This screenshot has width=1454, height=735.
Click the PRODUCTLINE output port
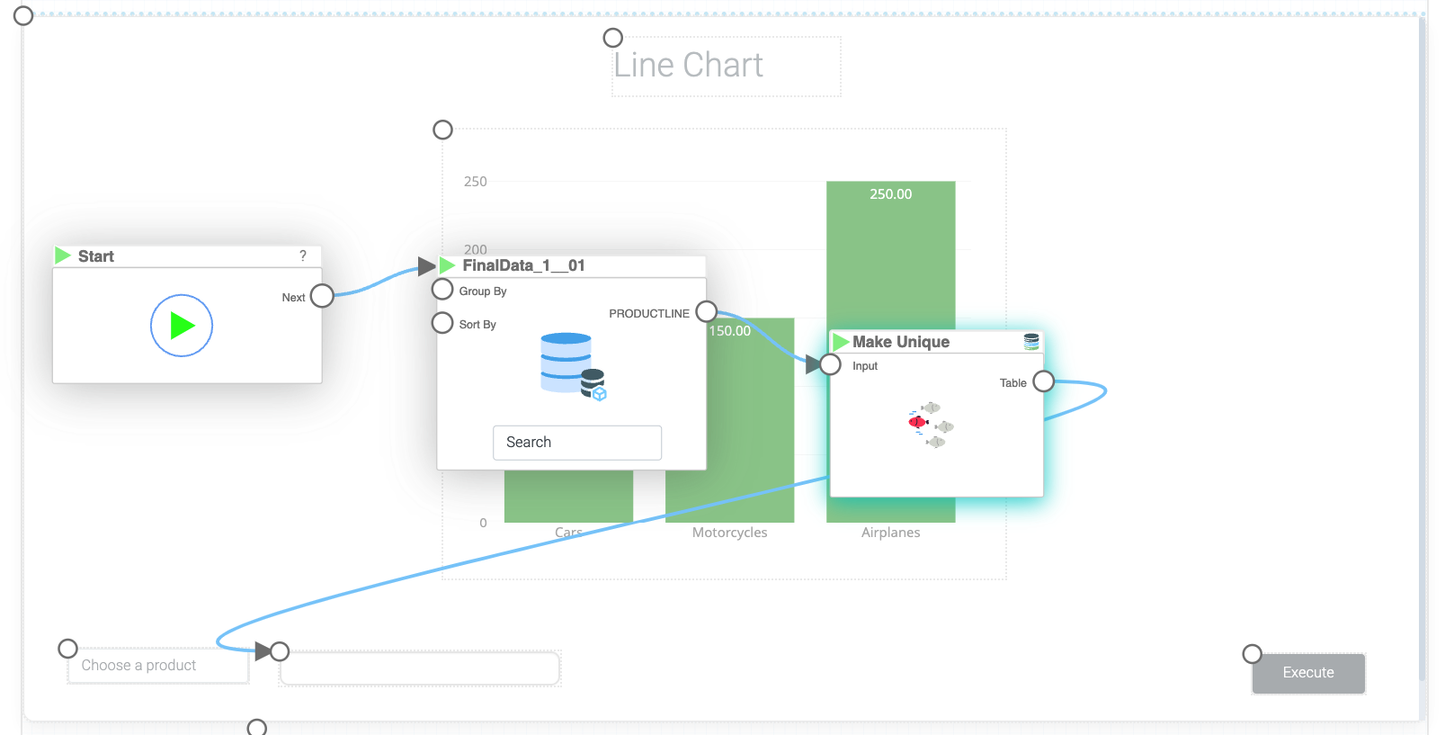pos(707,312)
